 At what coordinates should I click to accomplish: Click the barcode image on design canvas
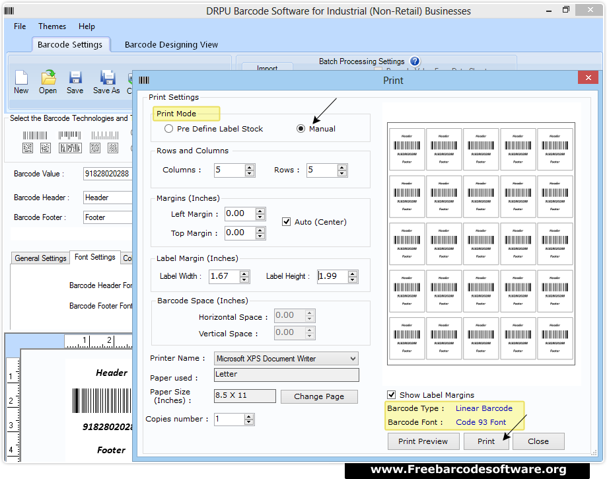tap(102, 401)
